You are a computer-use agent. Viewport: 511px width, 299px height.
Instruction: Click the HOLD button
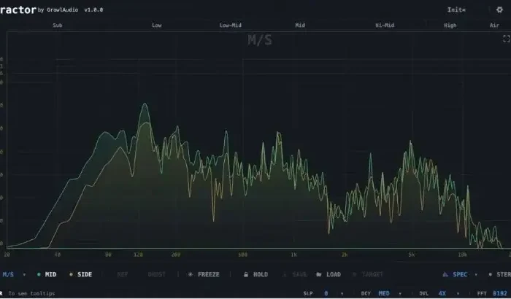255,275
